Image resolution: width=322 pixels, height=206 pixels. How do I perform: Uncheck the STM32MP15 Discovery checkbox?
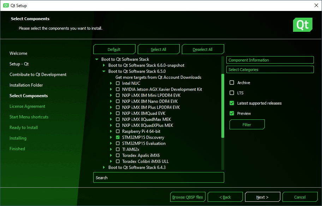(x=118, y=137)
